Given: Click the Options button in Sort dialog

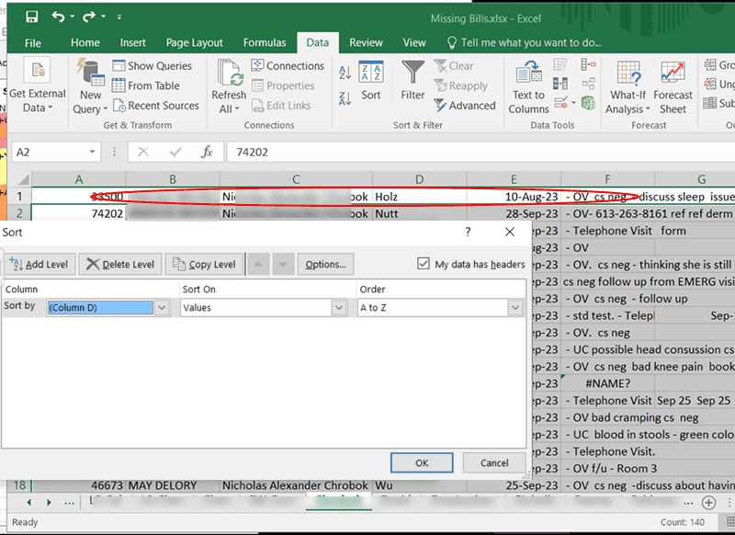Looking at the screenshot, I should click(325, 265).
